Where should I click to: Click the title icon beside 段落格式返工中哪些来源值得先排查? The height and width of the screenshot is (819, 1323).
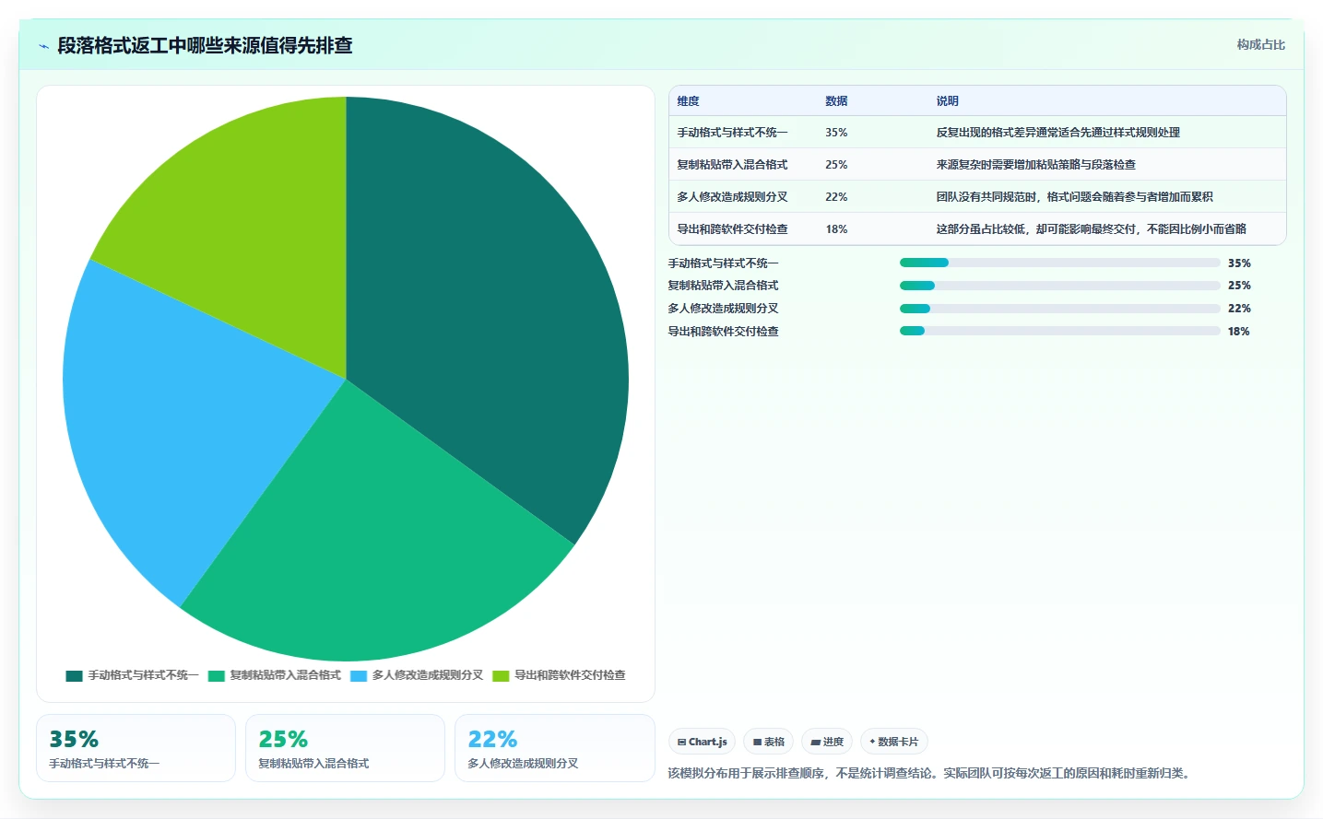tap(43, 45)
